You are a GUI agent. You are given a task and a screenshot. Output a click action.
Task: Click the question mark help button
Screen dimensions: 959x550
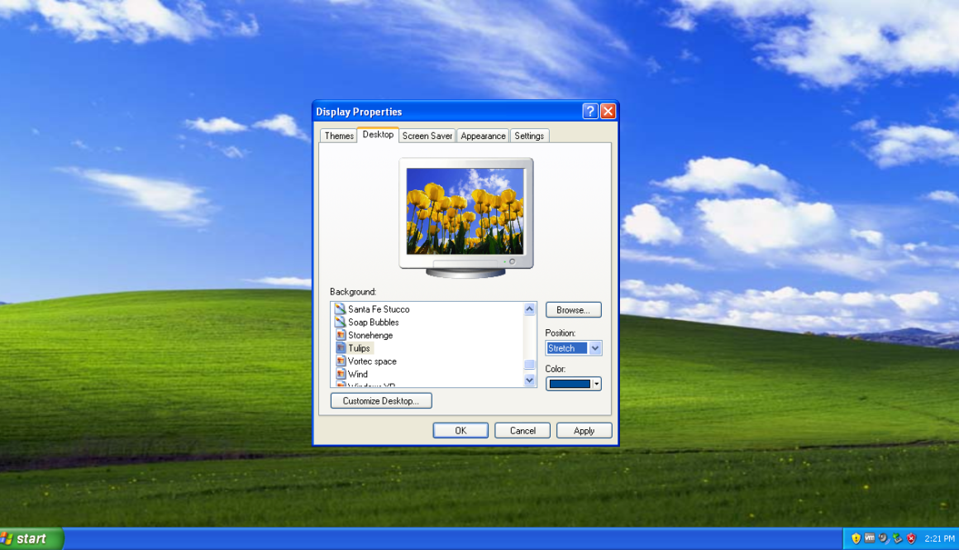tap(589, 112)
